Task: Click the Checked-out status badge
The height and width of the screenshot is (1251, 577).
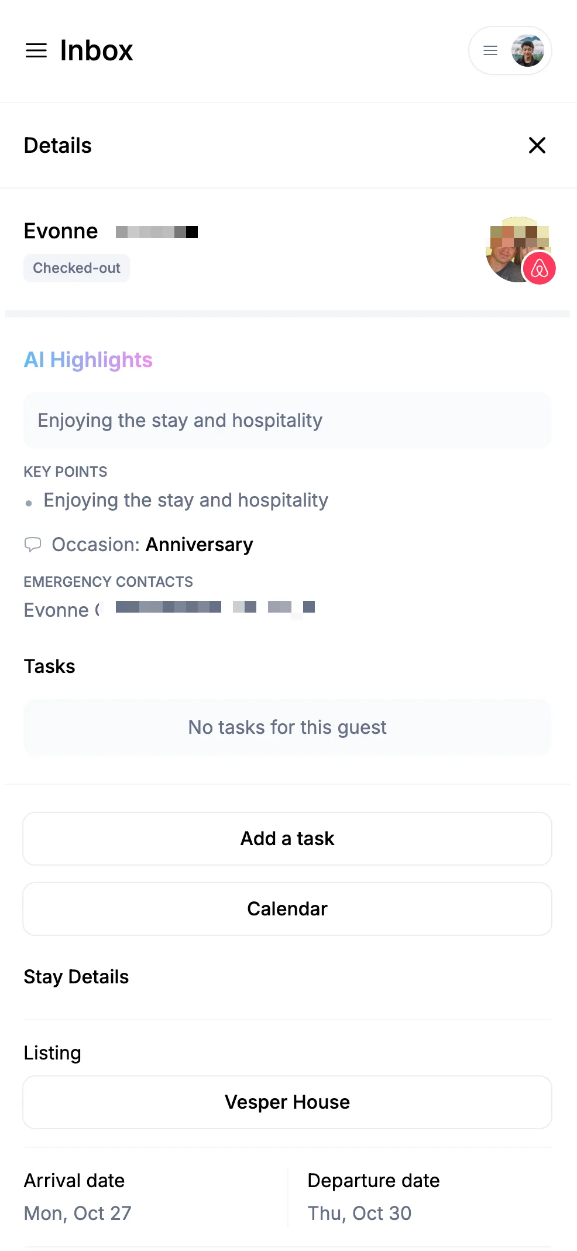Action: [x=77, y=268]
